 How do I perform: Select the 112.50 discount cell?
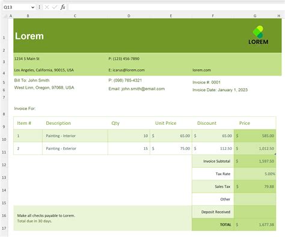(213, 148)
